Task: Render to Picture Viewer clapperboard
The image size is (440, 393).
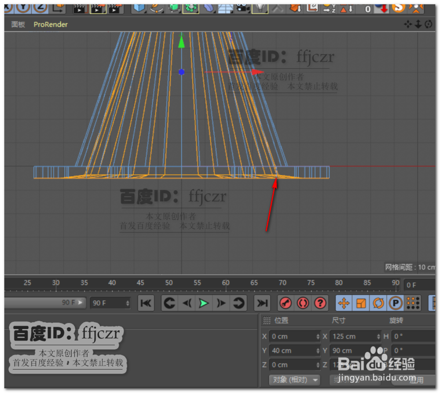Action: click(x=98, y=8)
